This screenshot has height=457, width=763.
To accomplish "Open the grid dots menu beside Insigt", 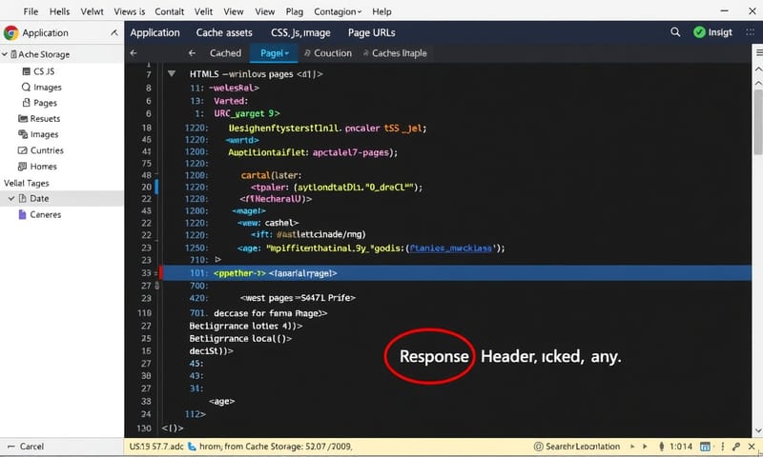I will pyautogui.click(x=749, y=32).
